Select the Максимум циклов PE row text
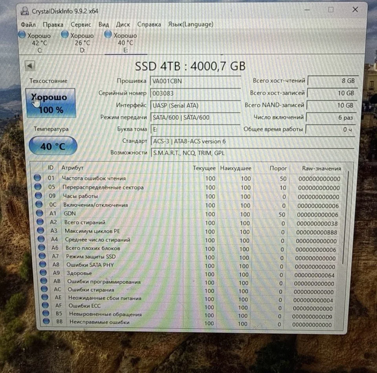The height and width of the screenshot is (373, 377). pos(92,231)
